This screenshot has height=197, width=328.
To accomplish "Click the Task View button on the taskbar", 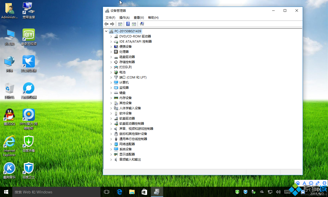I will (106, 192).
